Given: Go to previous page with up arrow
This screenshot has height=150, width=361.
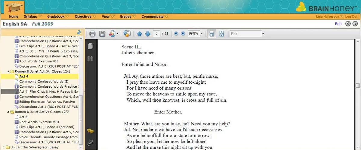Looking at the screenshot, I should 139,34.
